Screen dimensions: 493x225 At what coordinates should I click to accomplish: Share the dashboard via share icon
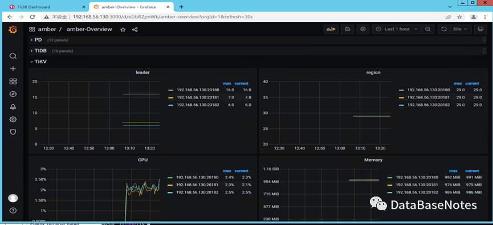point(135,30)
